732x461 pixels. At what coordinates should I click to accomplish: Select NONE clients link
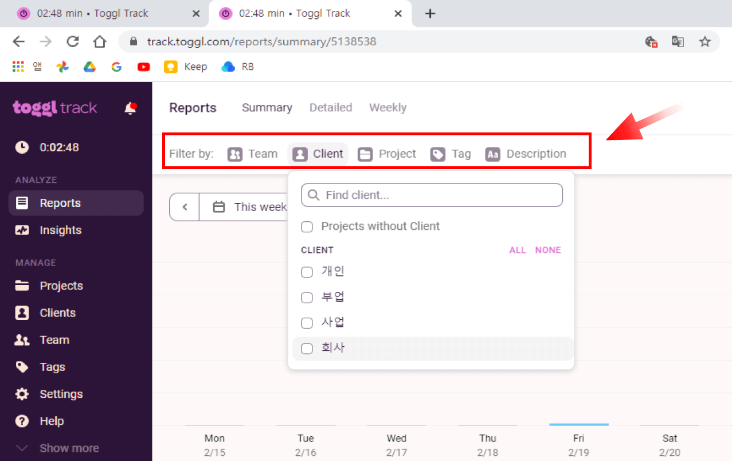tap(548, 250)
